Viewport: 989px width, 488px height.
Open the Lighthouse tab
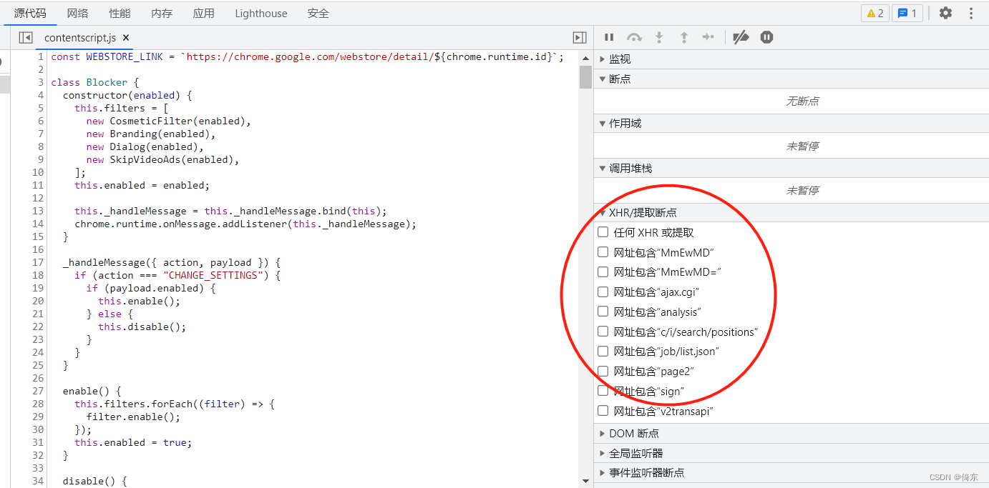click(x=261, y=13)
